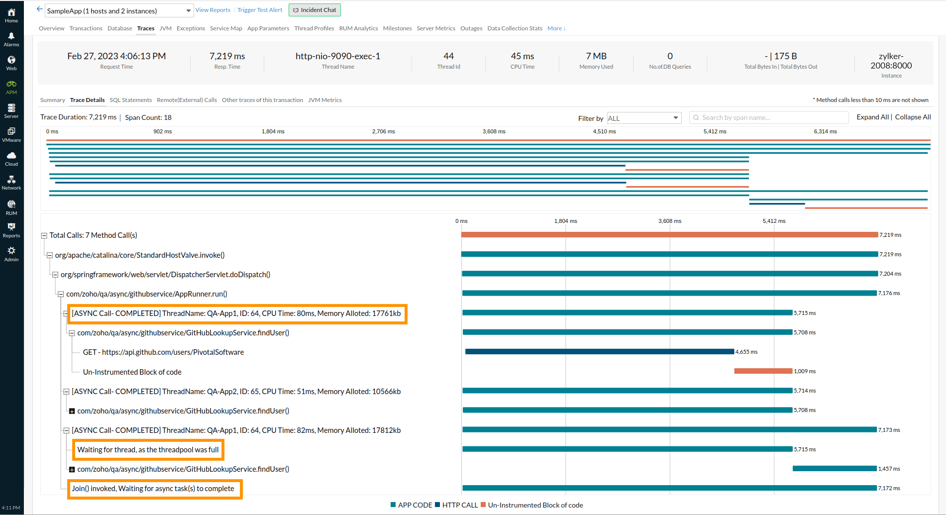Click the Expand All link
This screenshot has height=515, width=946.
click(872, 117)
